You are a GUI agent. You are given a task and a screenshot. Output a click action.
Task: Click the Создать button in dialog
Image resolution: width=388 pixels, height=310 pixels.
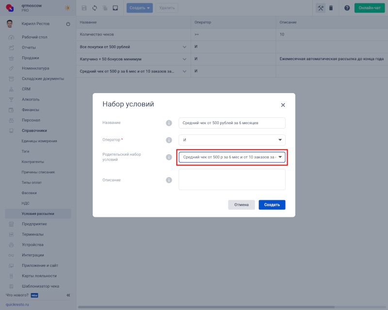coord(272,205)
